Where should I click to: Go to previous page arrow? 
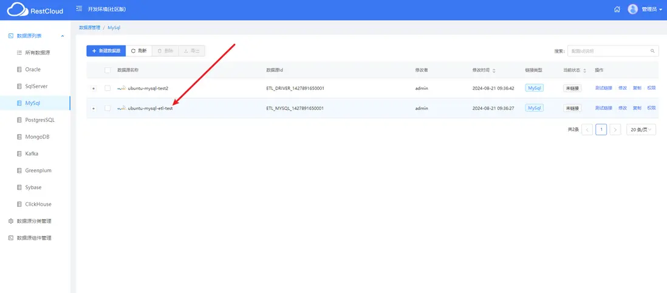click(x=587, y=130)
